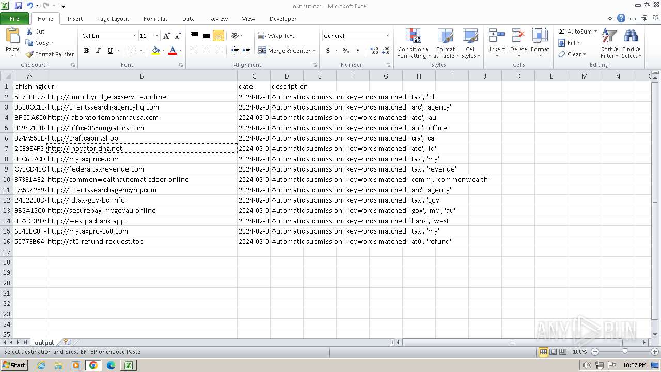
Task: Toggle Align Text Left
Action: coord(195,51)
